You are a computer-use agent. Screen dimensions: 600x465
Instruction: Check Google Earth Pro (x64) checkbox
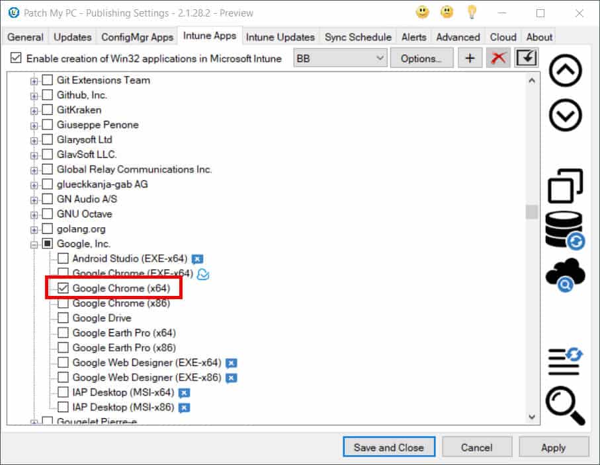point(63,333)
